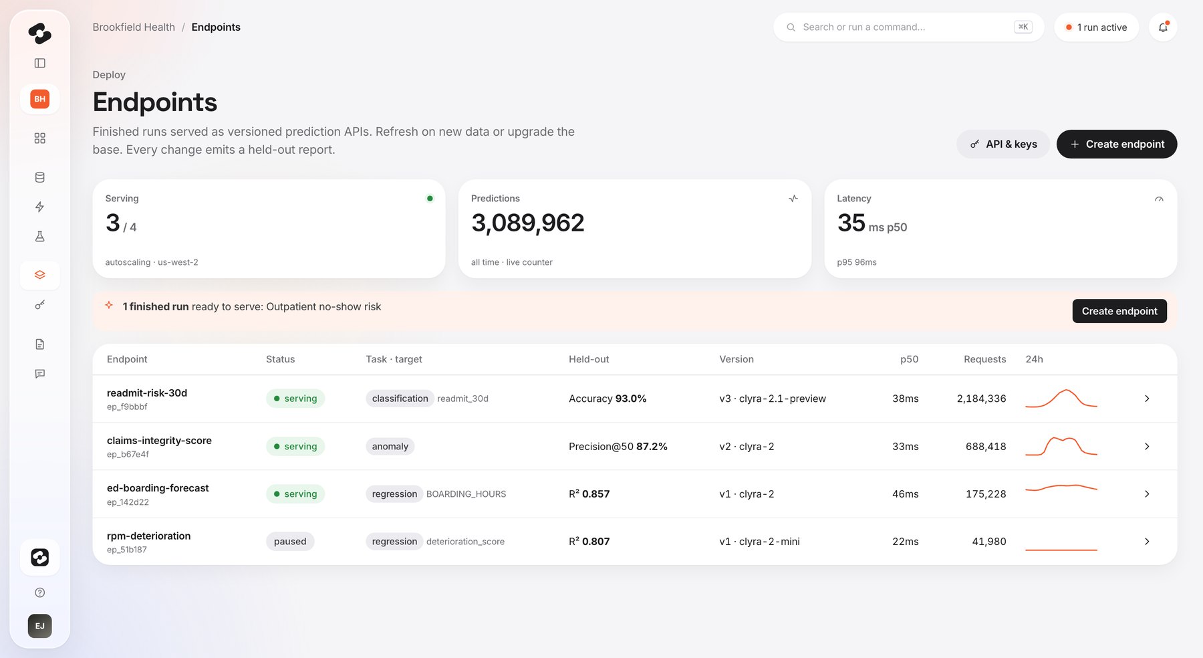This screenshot has height=658, width=1203.
Task: Click the 1 run active indicator
Action: pyautogui.click(x=1096, y=27)
